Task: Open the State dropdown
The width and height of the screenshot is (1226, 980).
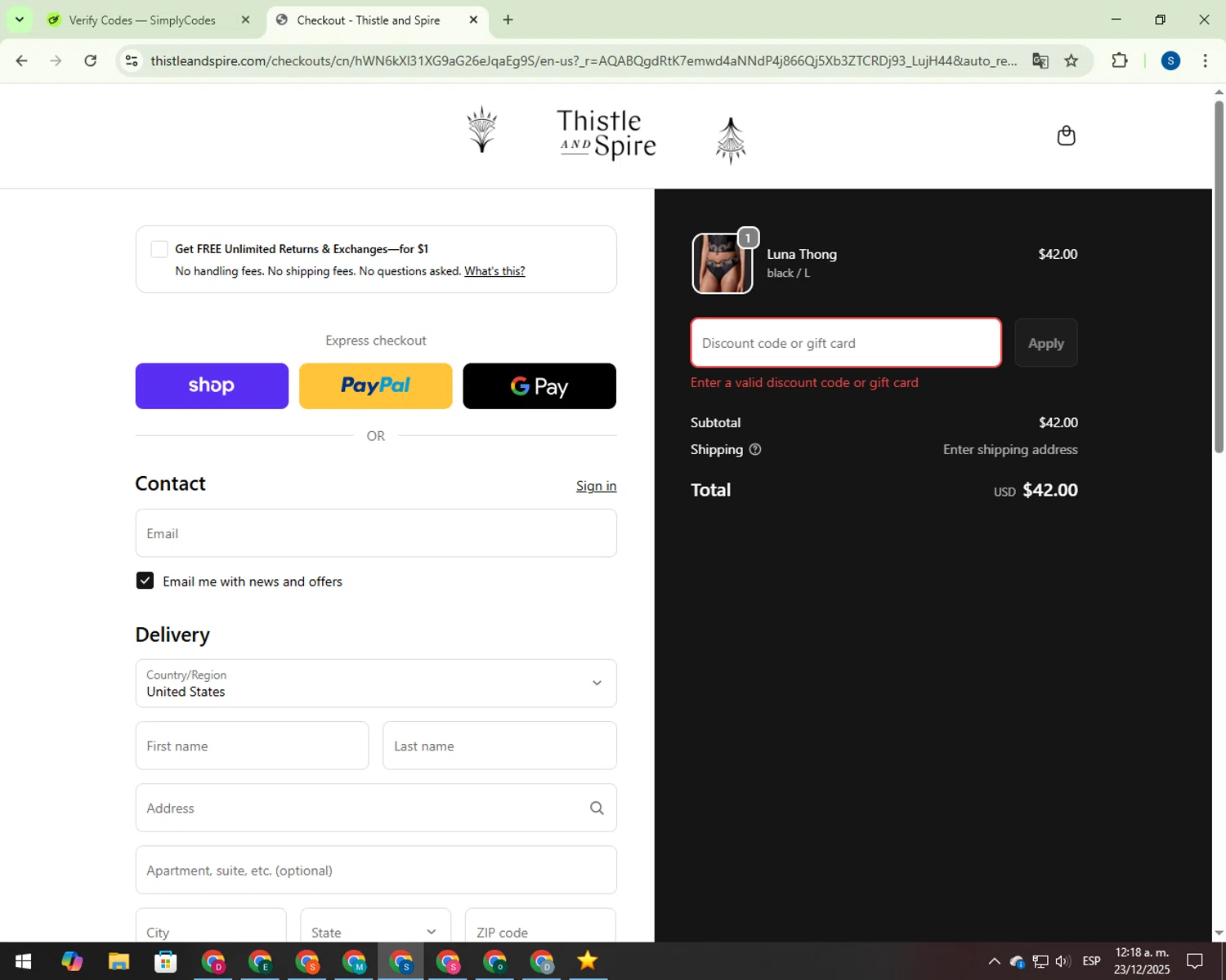Action: (375, 927)
